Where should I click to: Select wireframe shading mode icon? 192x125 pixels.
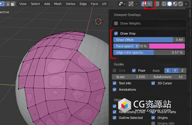click(164, 4)
